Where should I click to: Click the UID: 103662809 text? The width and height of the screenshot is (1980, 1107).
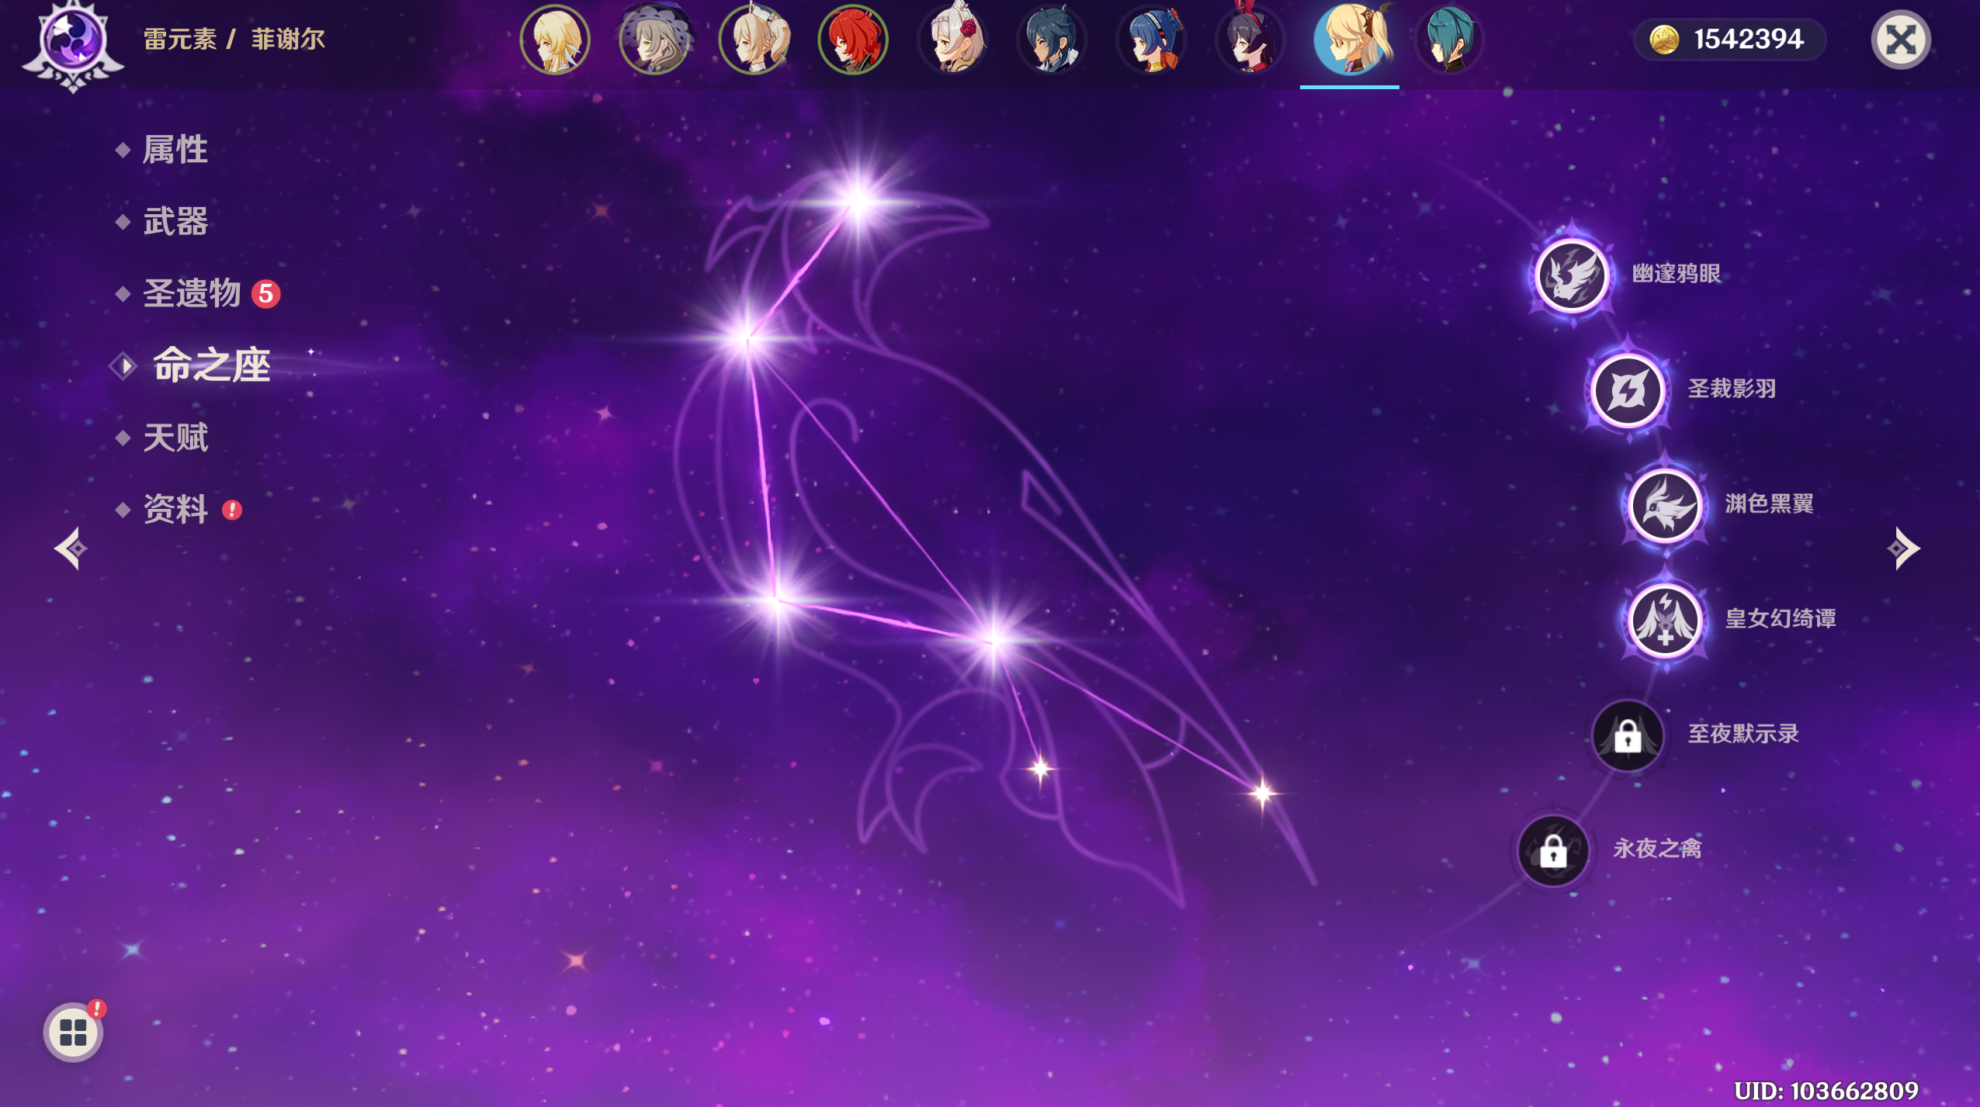(x=1826, y=1091)
